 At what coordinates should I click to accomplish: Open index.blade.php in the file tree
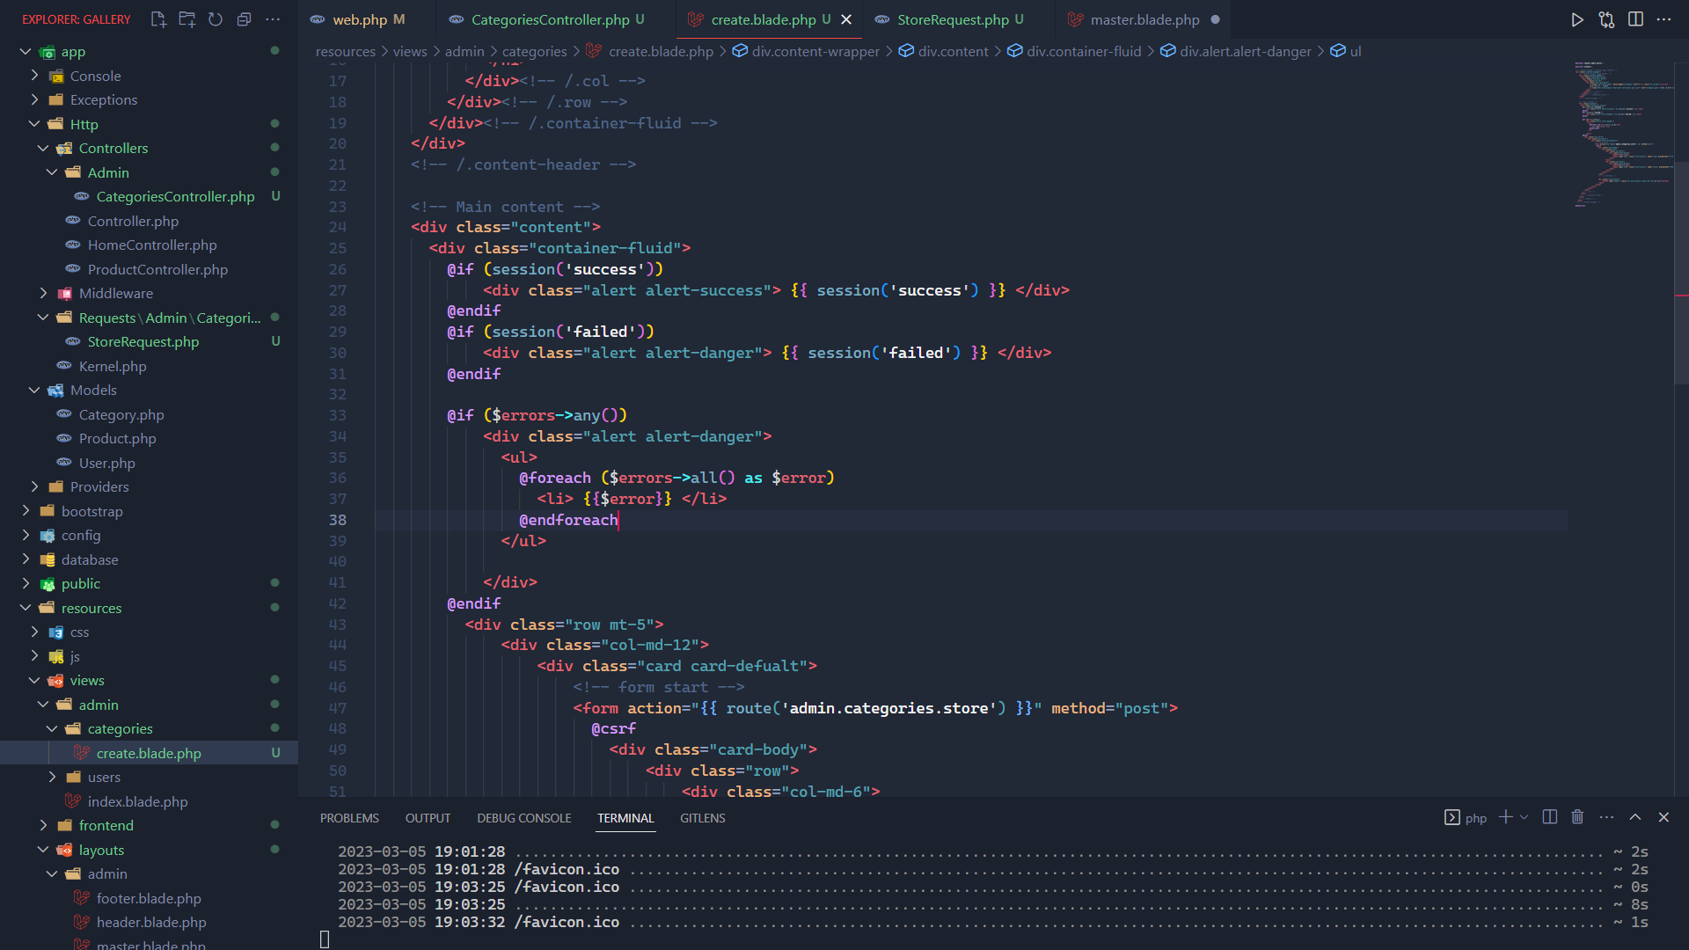[137, 802]
